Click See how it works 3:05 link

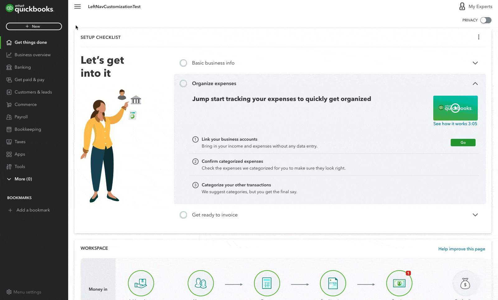[x=455, y=124]
